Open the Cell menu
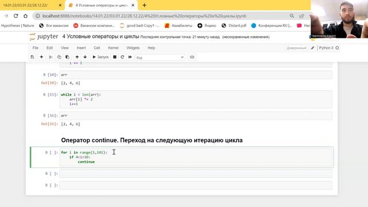 (x=97, y=48)
